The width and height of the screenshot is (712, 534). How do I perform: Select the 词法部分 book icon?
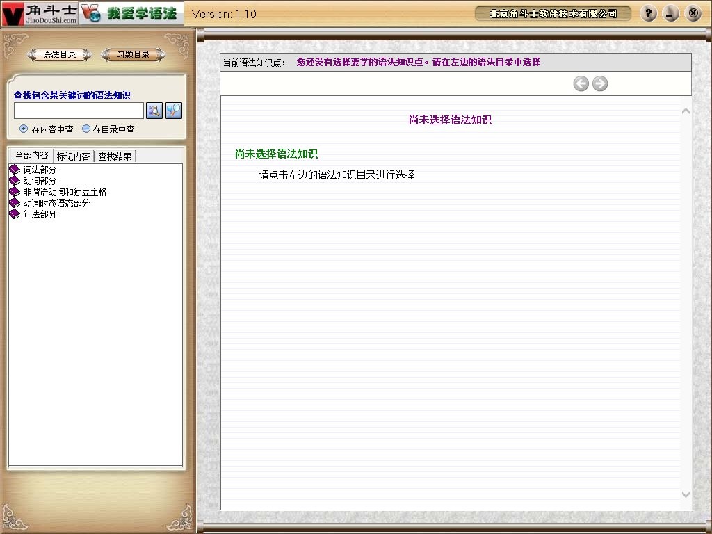(x=15, y=169)
